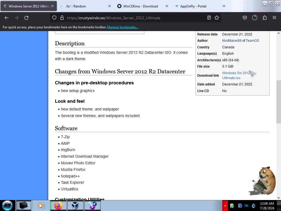Open the Manage bookmarks link
This screenshot has width=281, height=211.
coord(123,27)
